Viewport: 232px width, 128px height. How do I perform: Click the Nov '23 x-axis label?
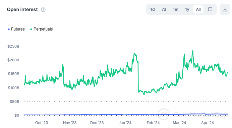tap(70, 123)
